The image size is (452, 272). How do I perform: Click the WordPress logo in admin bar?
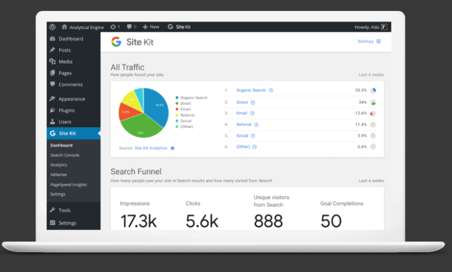click(52, 27)
